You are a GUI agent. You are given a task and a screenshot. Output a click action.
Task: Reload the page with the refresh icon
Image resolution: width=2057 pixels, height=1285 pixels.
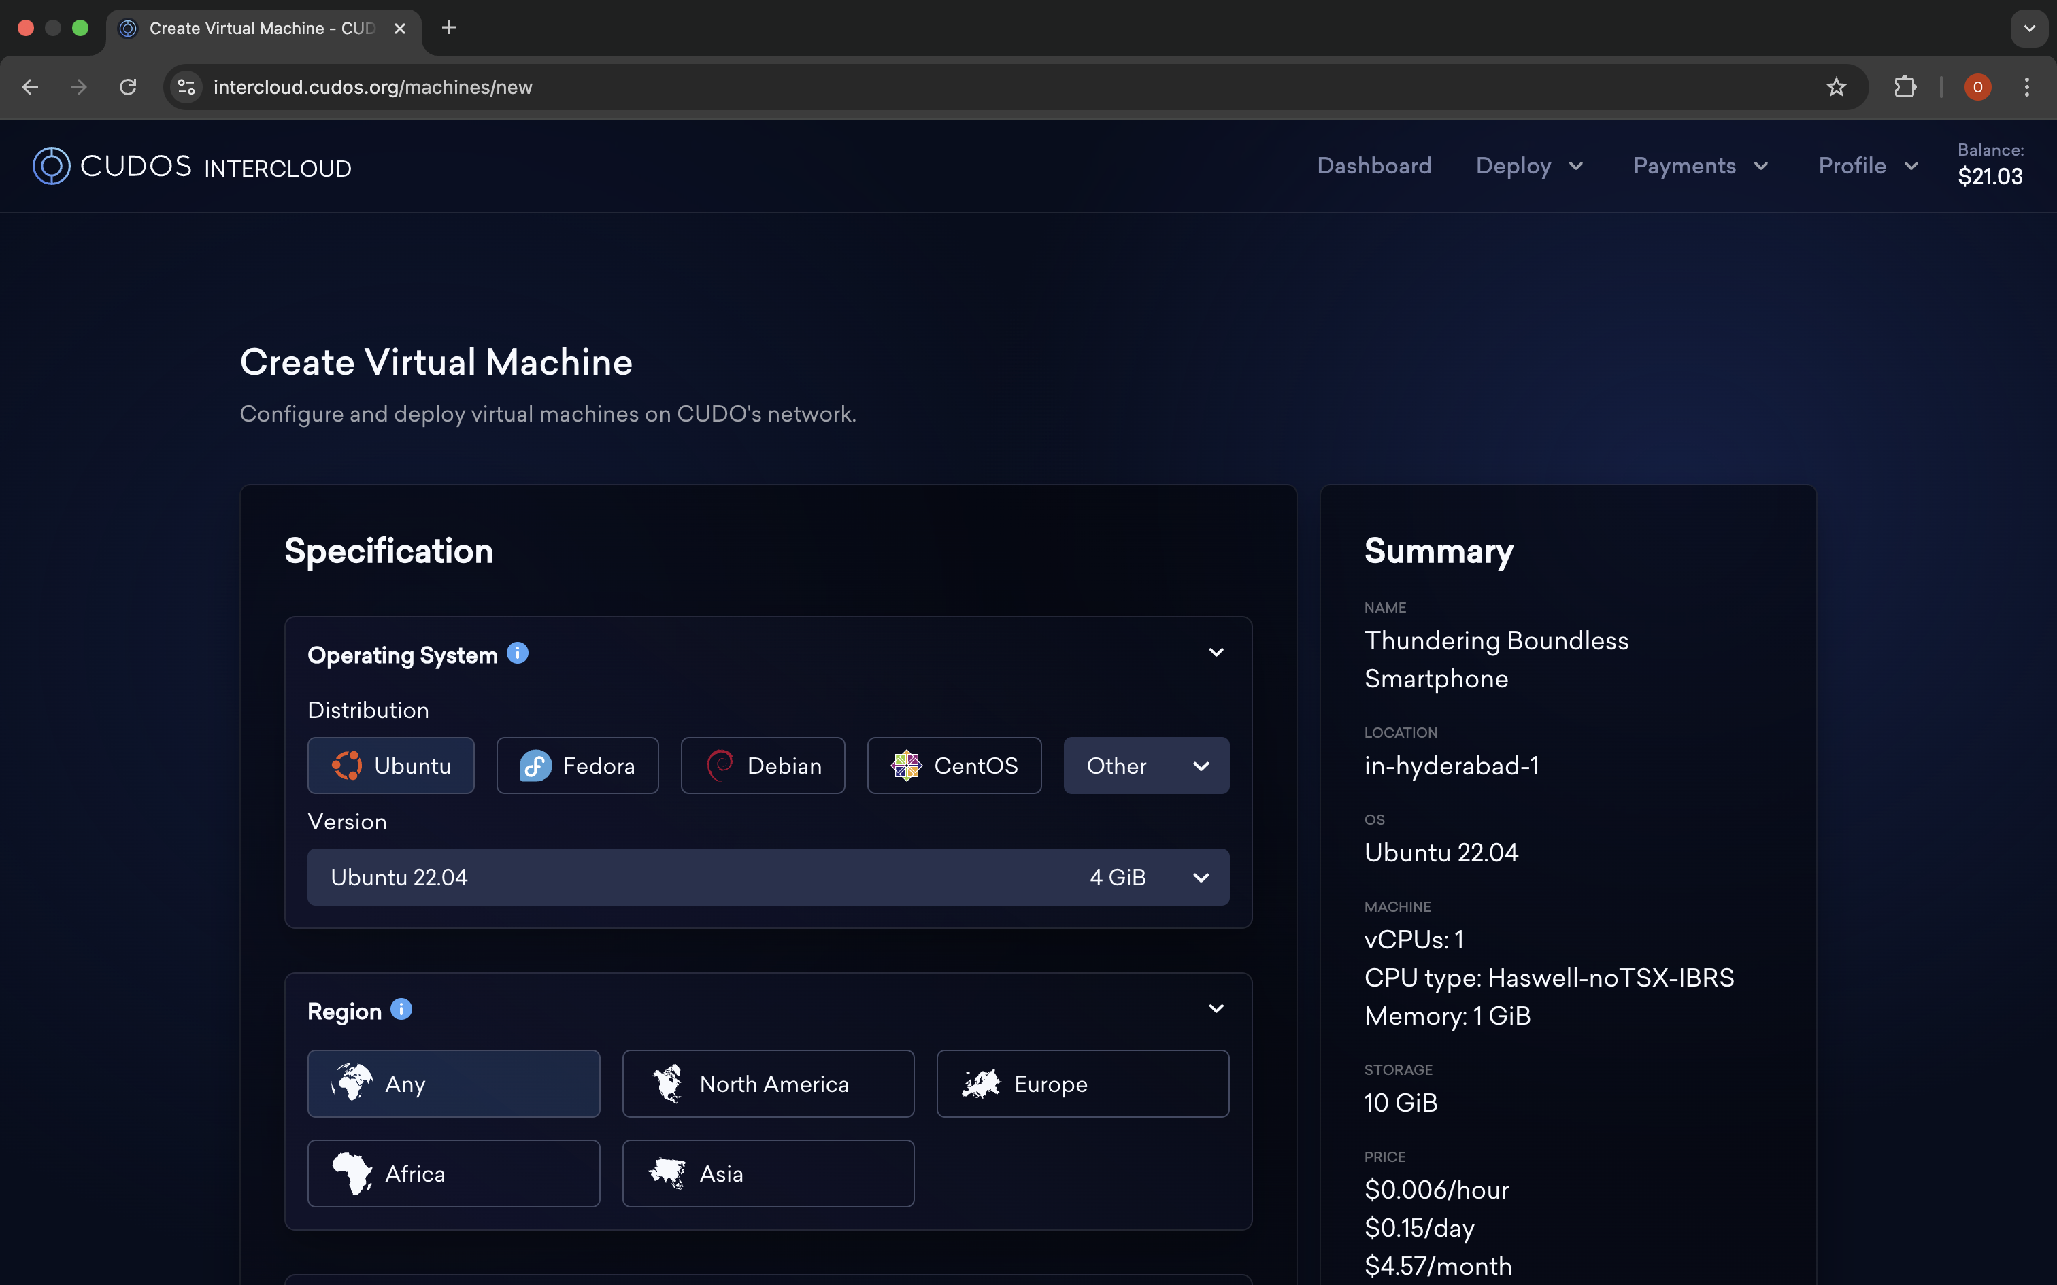pos(127,87)
